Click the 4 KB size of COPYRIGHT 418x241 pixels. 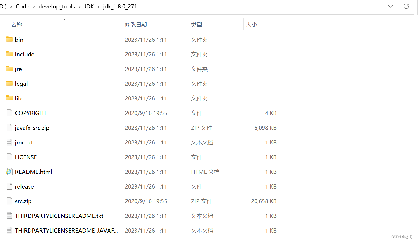point(271,113)
